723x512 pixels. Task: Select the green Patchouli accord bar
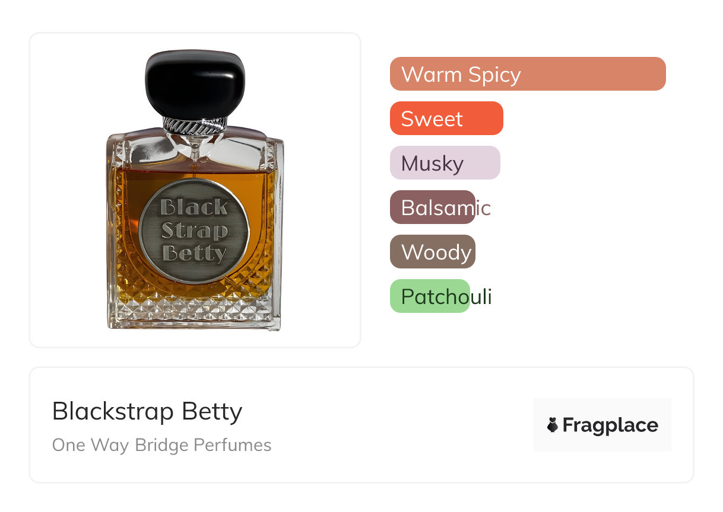(429, 296)
